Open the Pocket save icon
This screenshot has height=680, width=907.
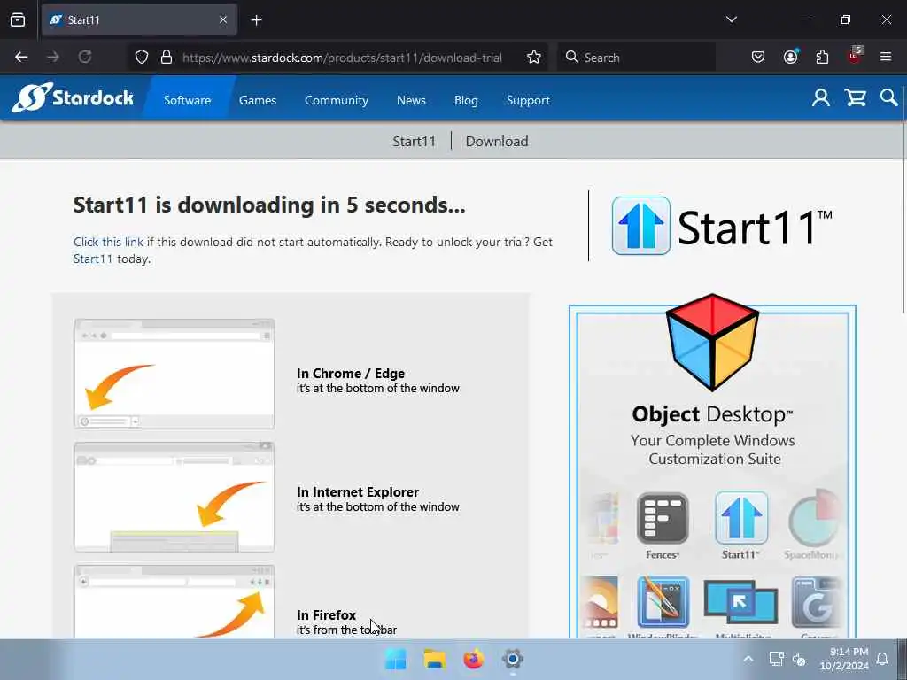click(x=758, y=58)
